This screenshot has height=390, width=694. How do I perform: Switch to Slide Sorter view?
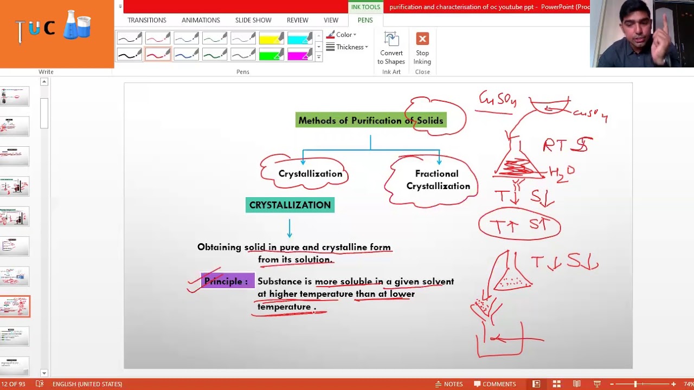tap(557, 384)
